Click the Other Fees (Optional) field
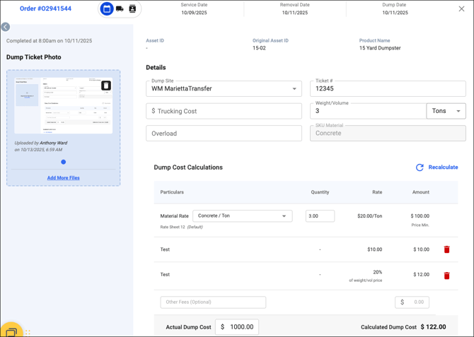 (213, 302)
